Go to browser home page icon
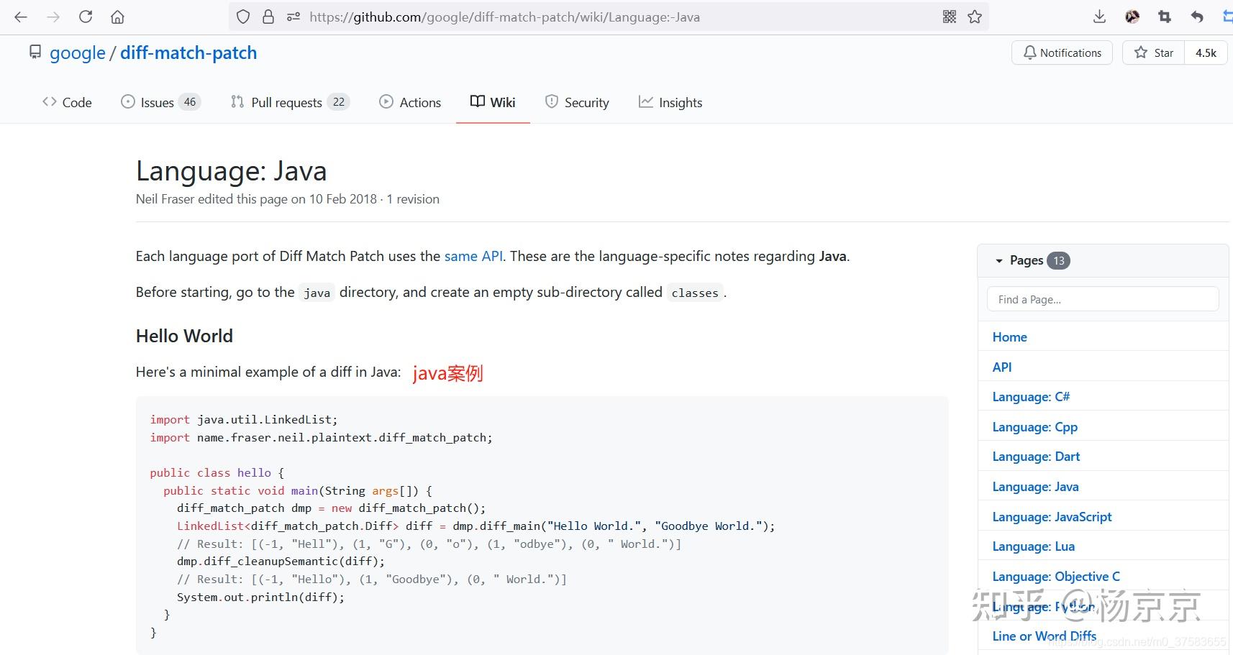The width and height of the screenshot is (1233, 655). [117, 17]
